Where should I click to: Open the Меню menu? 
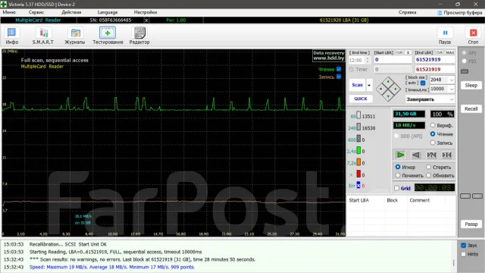coord(9,12)
